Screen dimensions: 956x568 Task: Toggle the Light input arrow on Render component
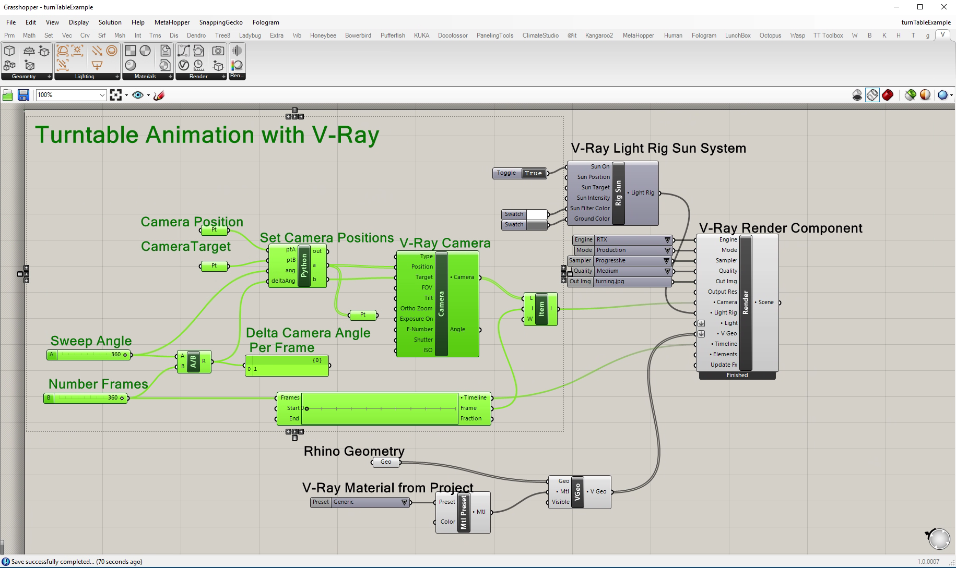701,323
